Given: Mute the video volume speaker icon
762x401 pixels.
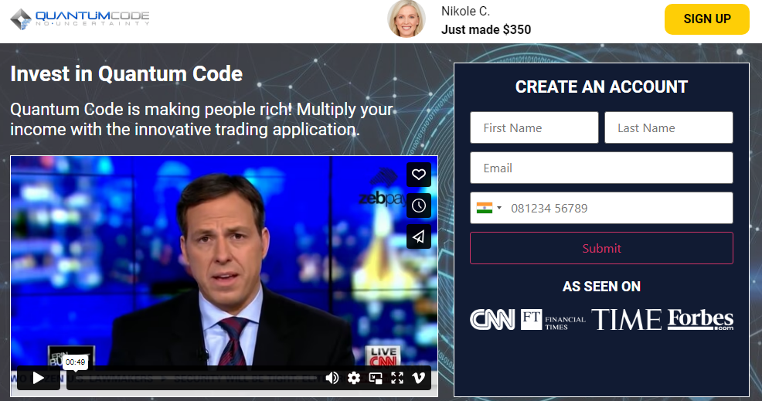Looking at the screenshot, I should (x=332, y=378).
